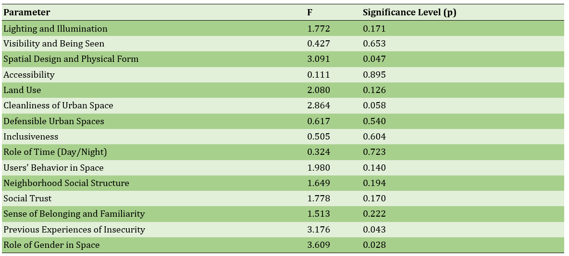
Task: Select the p-value 0.047 cell
Action: coord(374,59)
